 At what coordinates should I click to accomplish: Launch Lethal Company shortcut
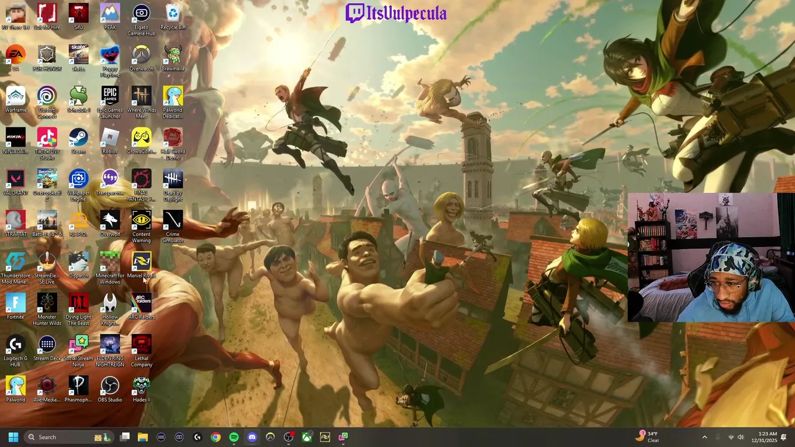pyautogui.click(x=141, y=351)
